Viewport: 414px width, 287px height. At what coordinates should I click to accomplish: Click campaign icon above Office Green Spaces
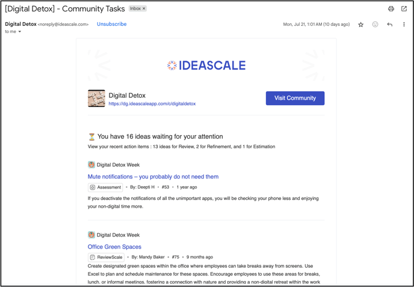click(91, 235)
